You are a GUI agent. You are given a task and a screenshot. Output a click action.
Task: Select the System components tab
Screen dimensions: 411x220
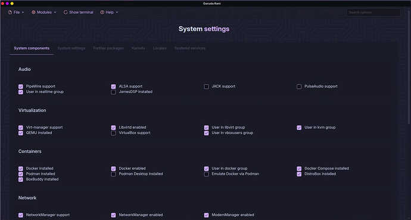pos(32,48)
